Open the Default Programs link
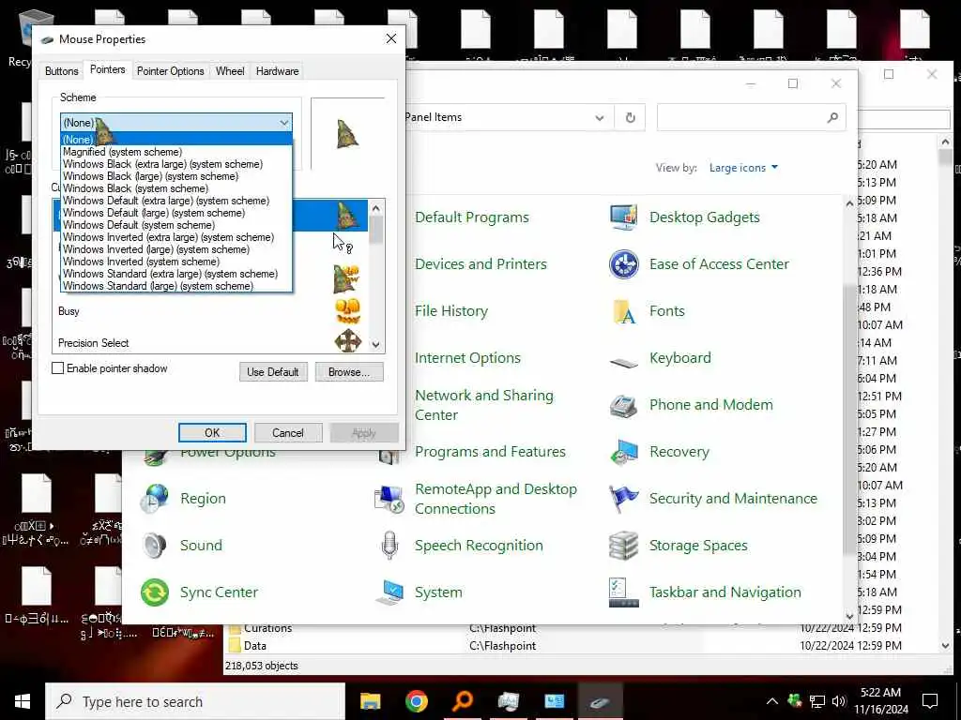Viewport: 961px width, 720px height. (x=471, y=217)
